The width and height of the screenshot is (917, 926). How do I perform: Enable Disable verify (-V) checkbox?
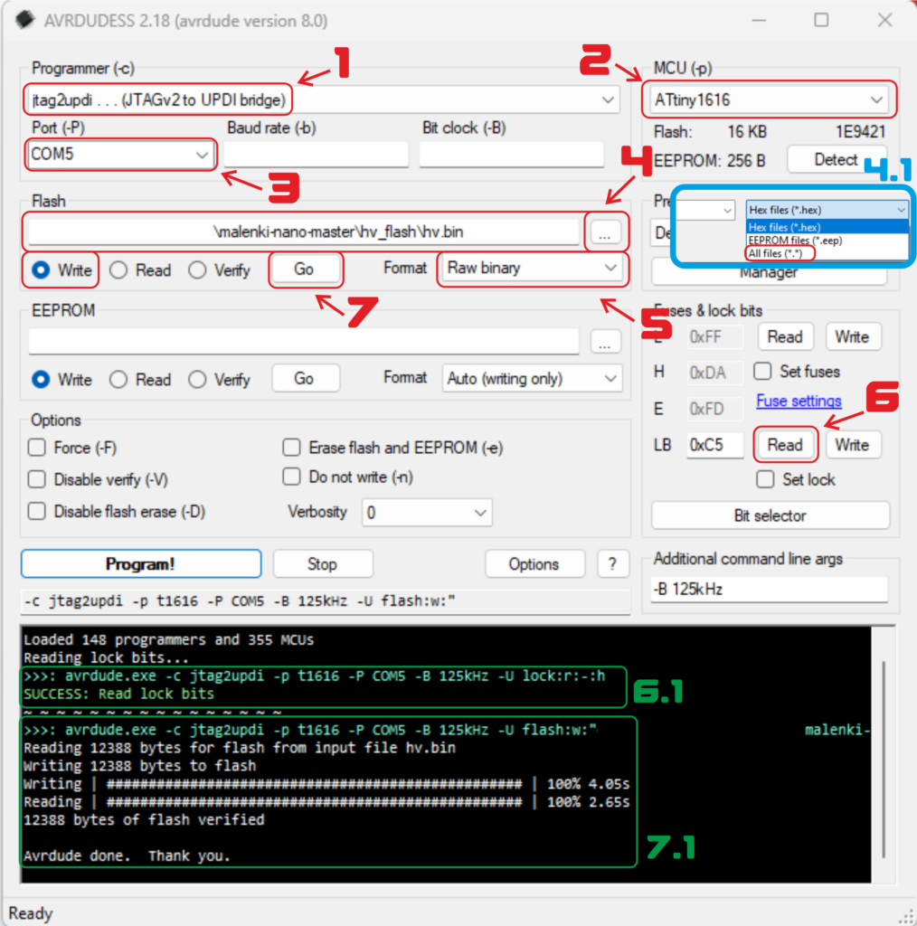98,479
